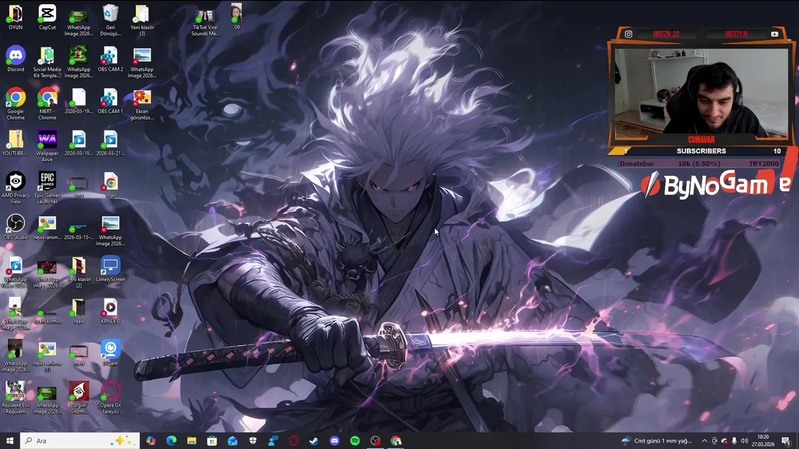Screen dimensions: 799x449
Task: Open the notification center icon
Action: click(x=786, y=441)
